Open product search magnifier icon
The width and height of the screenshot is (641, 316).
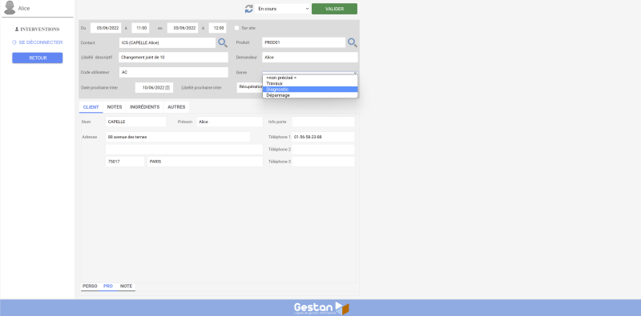[353, 42]
